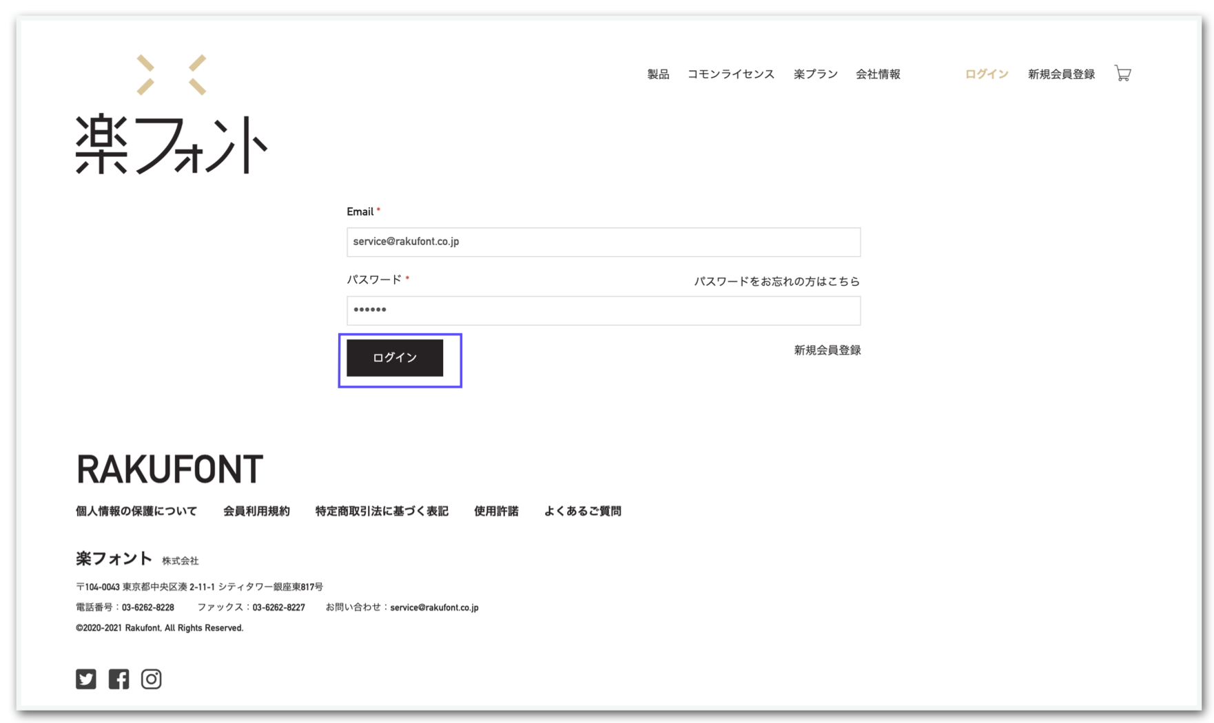
Task: Open 会社情報 in the navigation bar
Action: click(878, 74)
